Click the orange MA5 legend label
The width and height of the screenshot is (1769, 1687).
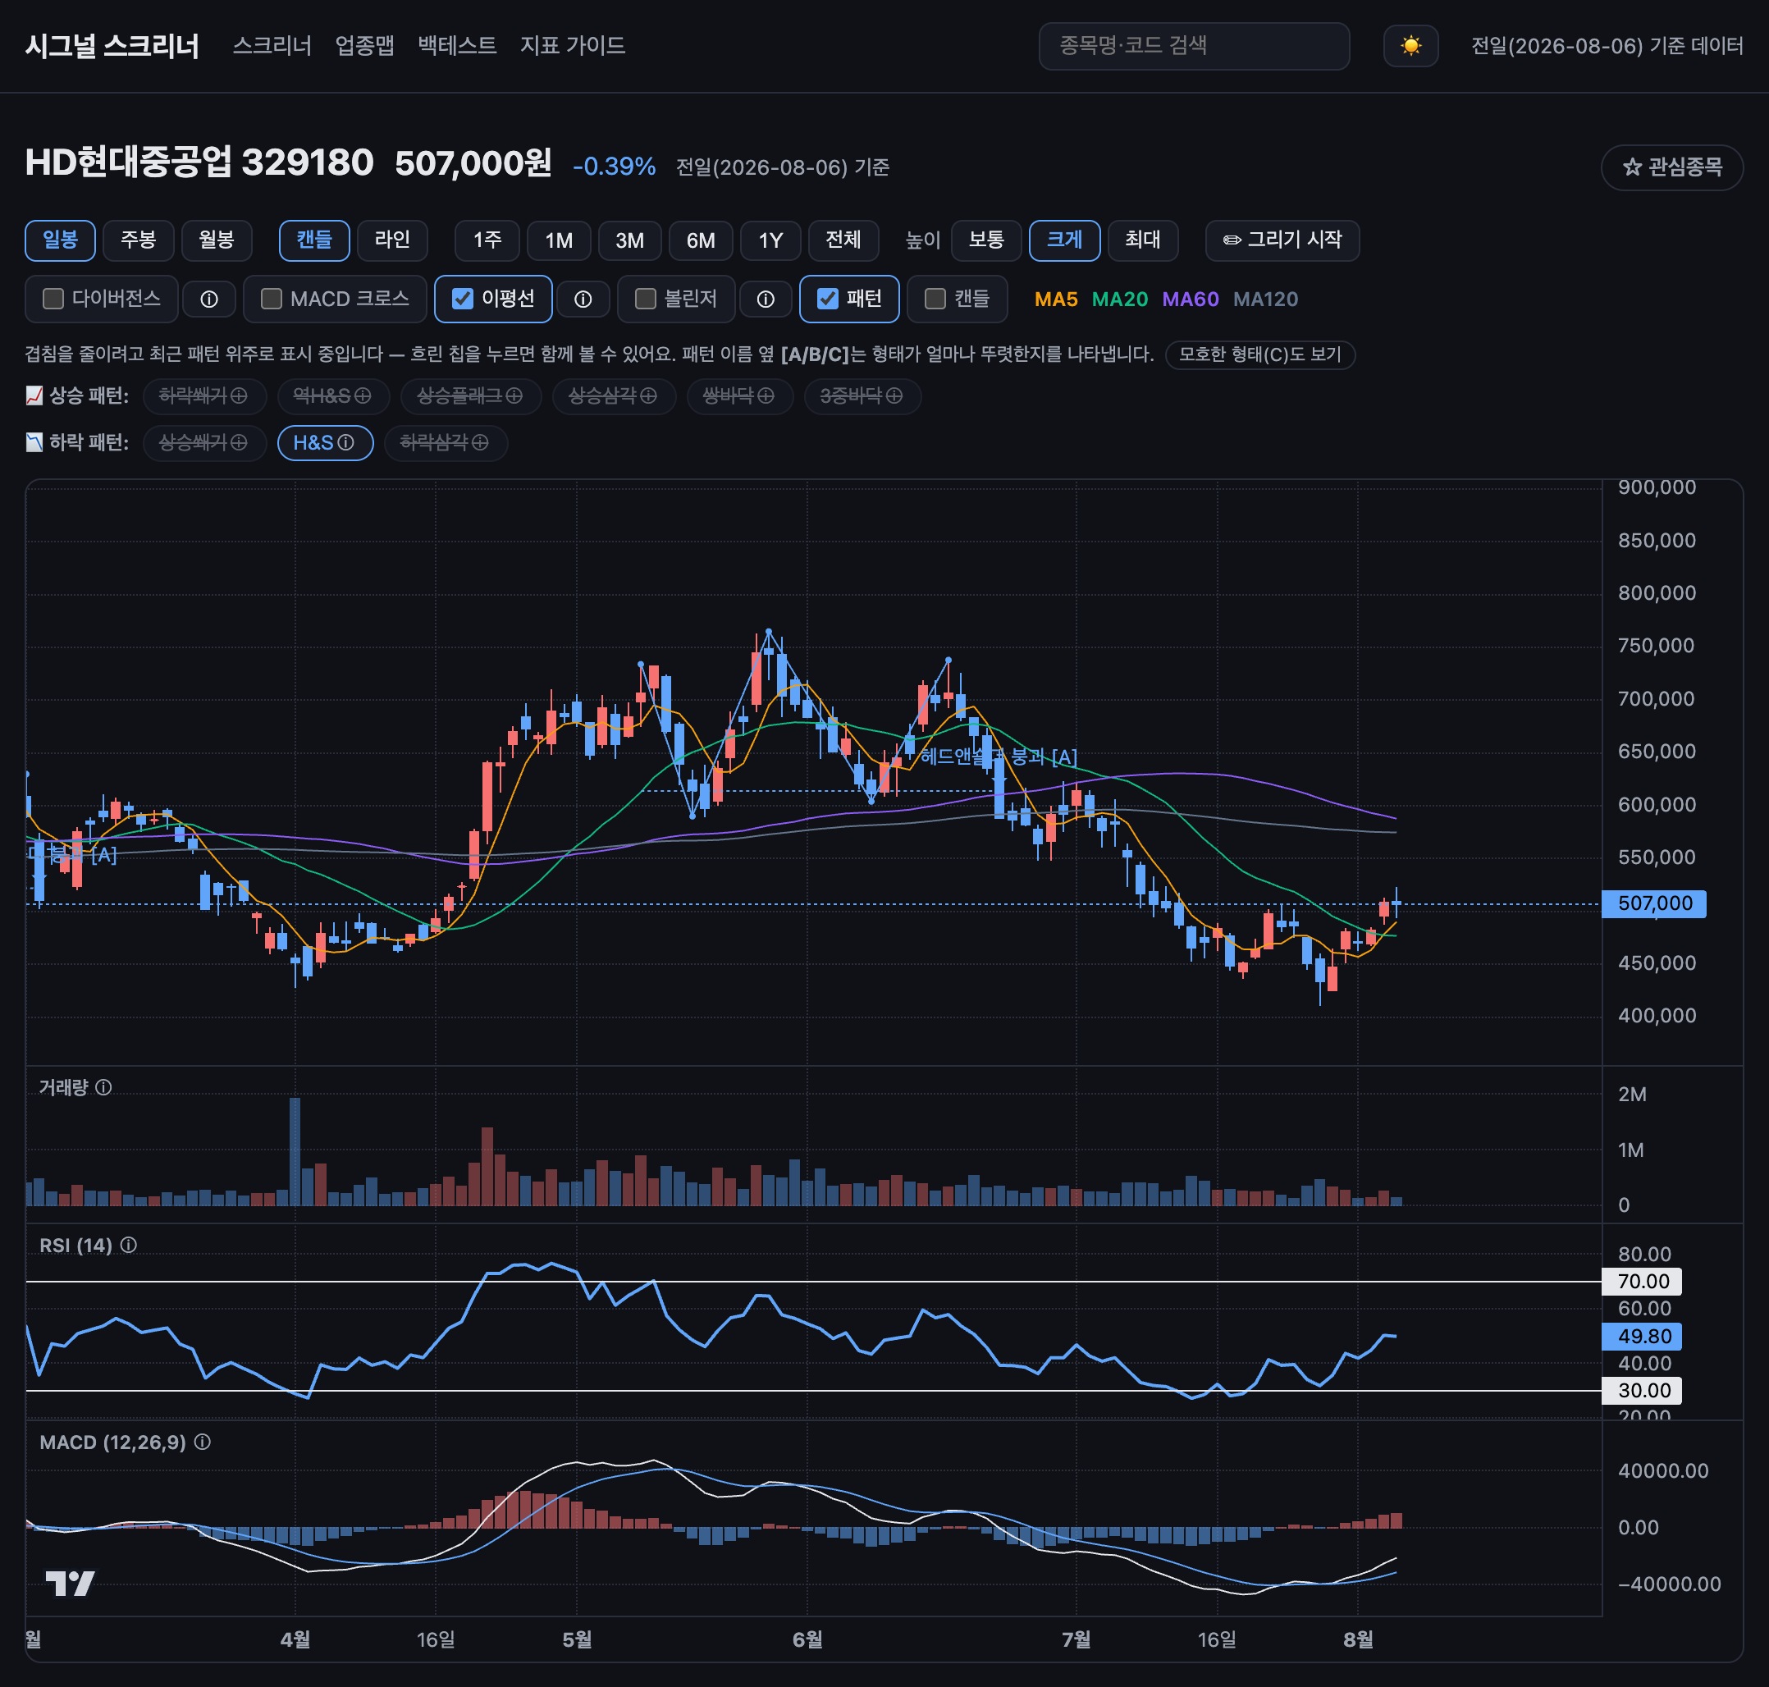pos(1056,299)
